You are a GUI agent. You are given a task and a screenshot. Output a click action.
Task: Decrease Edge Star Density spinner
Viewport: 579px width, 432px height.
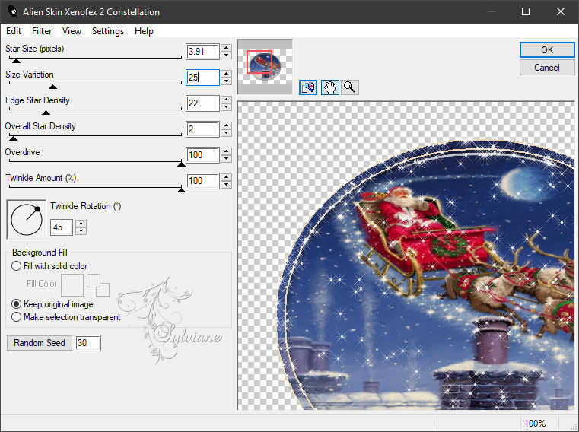pos(227,107)
